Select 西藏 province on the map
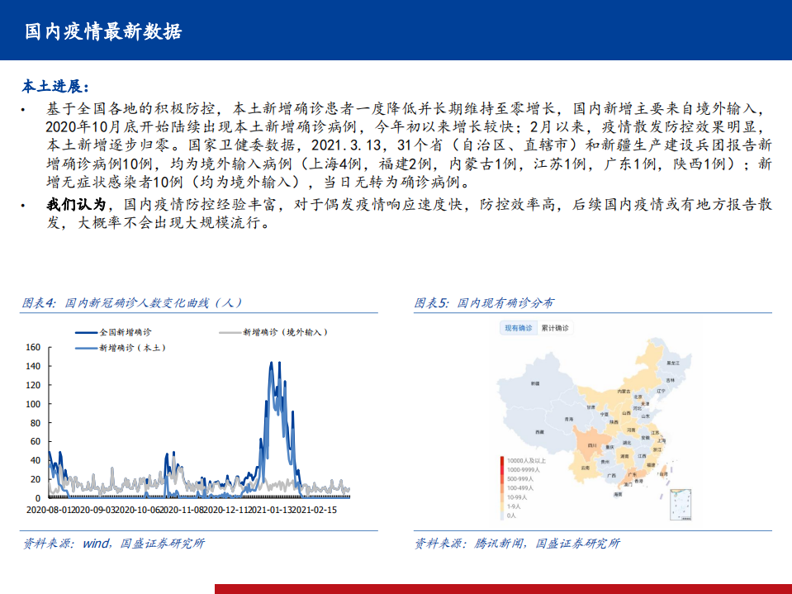Viewport: 792px width, 594px height. 538,432
